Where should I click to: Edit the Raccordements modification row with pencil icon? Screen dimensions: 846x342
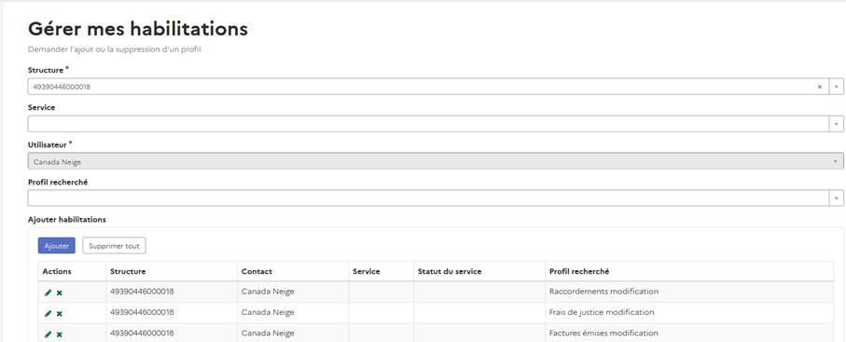pyautogui.click(x=48, y=293)
